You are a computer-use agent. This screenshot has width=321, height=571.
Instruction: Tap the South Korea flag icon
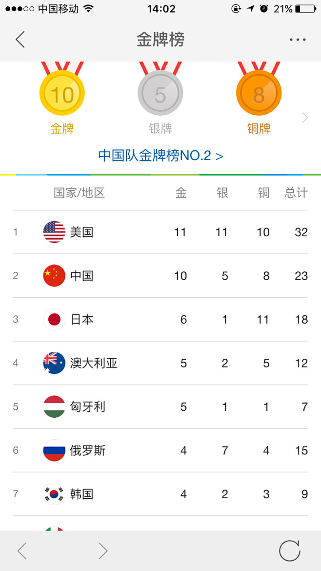click(54, 494)
